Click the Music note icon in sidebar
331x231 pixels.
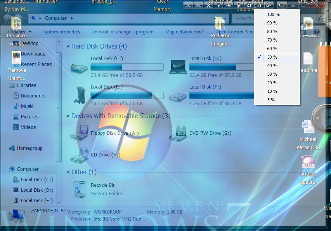16,106
